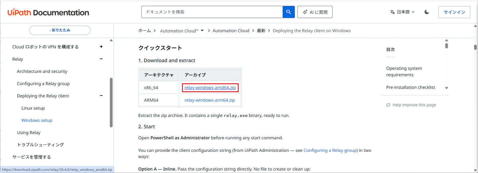Image resolution: width=478 pixels, height=173 pixels.
Task: Click the 折りたたみ collapse button
Action: 60,30
